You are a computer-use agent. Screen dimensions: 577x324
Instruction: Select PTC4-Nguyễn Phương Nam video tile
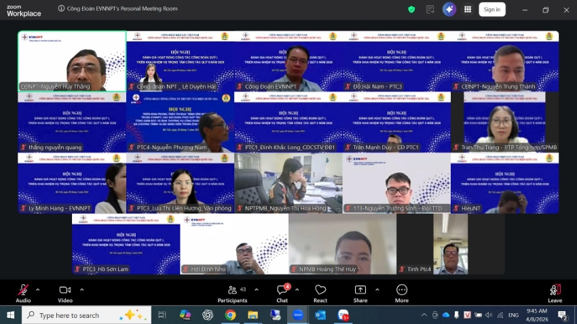tap(181, 122)
